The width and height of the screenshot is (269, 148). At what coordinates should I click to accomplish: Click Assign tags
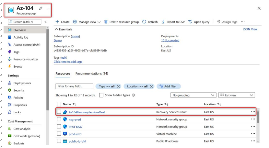[x=227, y=22]
